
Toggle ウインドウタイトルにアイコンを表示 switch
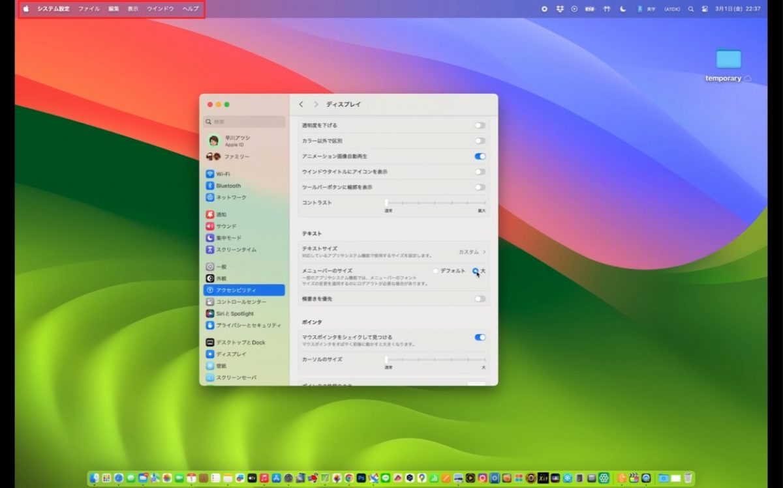pyautogui.click(x=480, y=171)
